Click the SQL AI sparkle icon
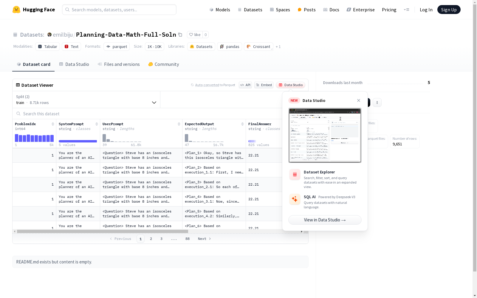This screenshot has height=298, width=477. coord(295,199)
